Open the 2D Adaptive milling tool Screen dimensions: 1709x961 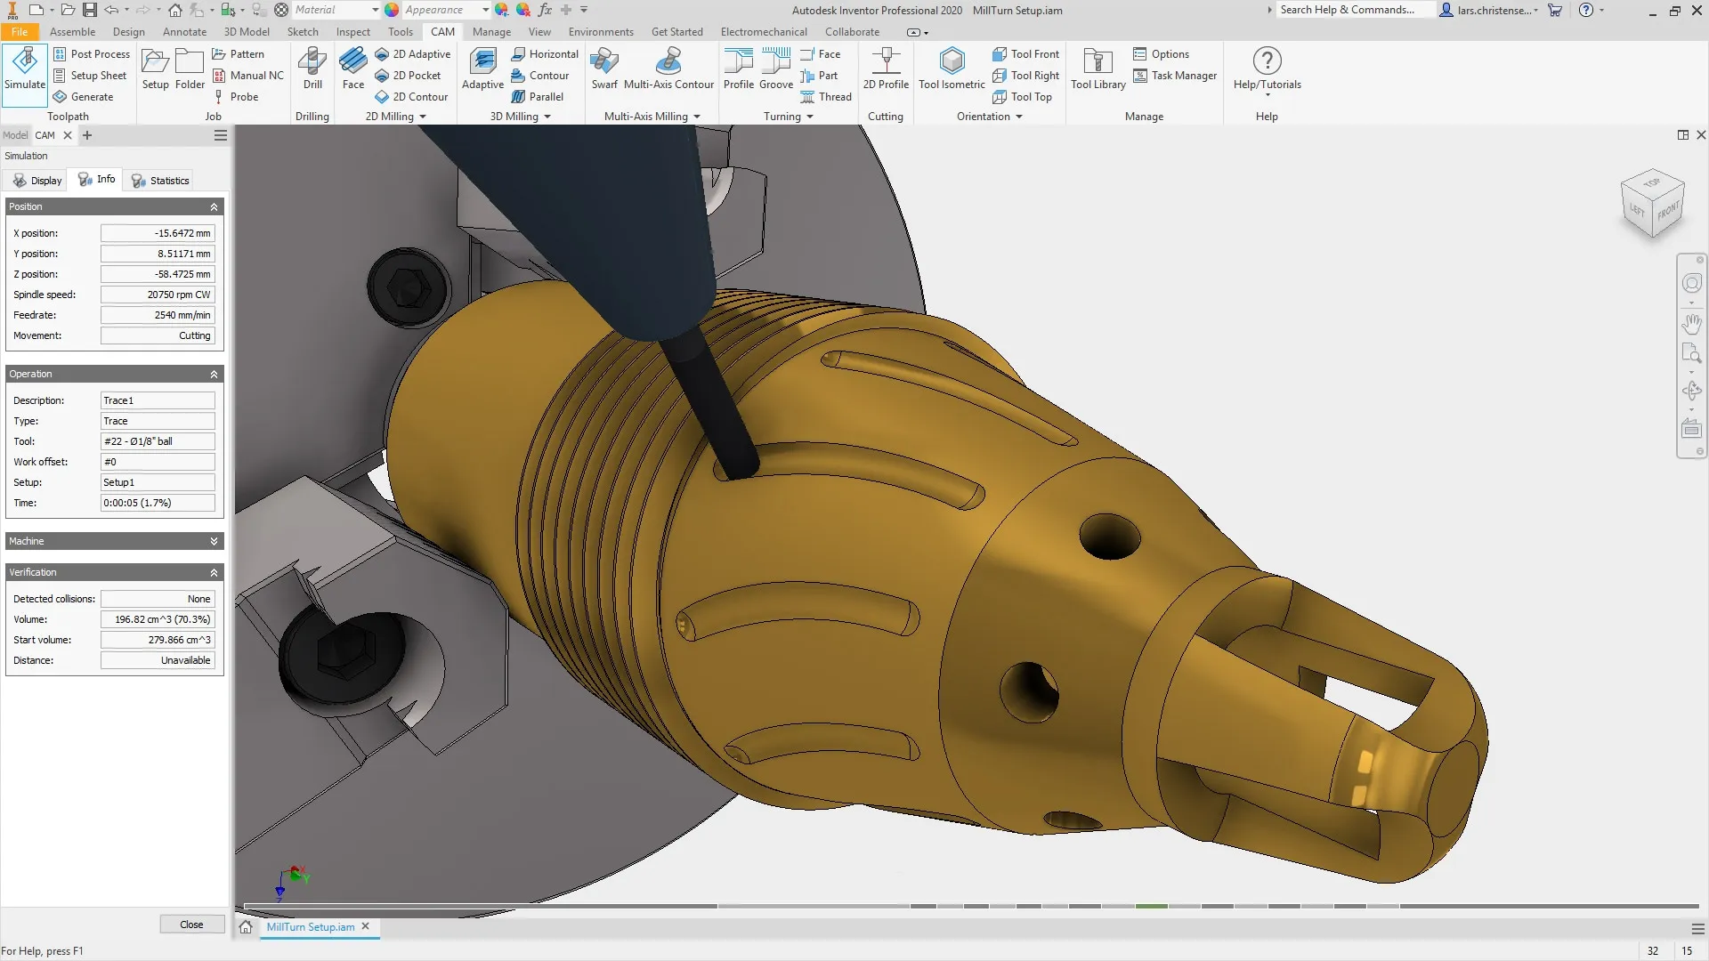coord(413,53)
